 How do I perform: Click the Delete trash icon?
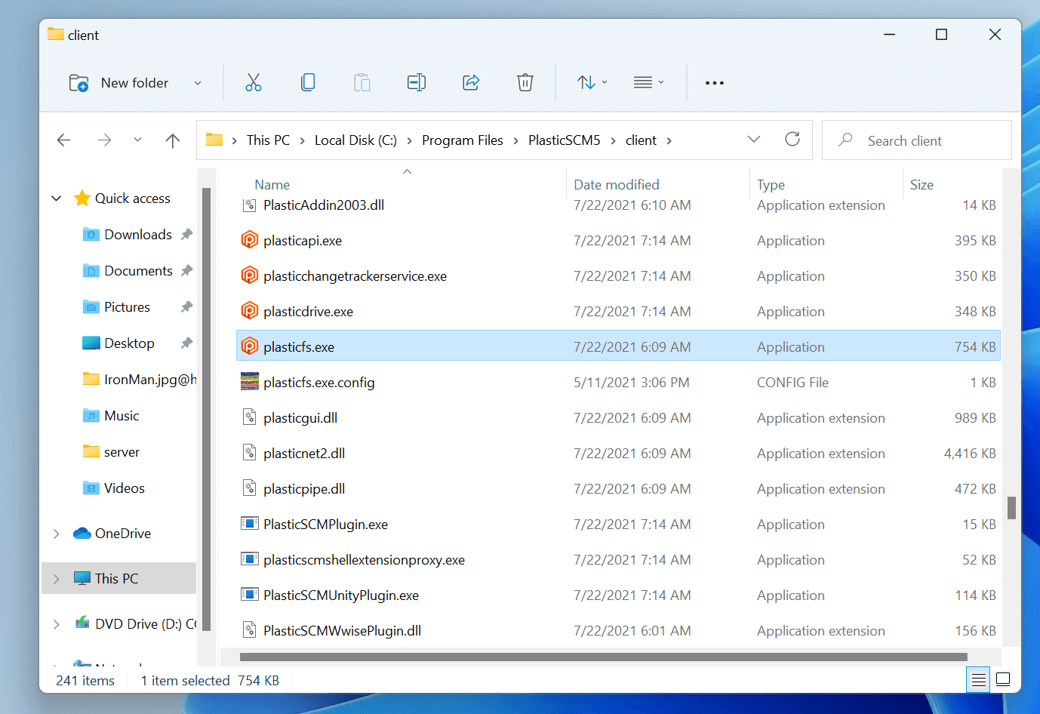coord(525,82)
